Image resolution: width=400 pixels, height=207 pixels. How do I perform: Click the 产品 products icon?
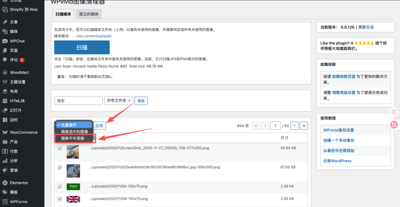(5, 142)
